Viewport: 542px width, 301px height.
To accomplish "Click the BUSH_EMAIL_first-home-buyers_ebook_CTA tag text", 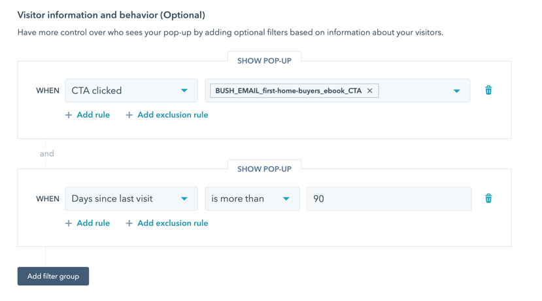I will (x=288, y=91).
